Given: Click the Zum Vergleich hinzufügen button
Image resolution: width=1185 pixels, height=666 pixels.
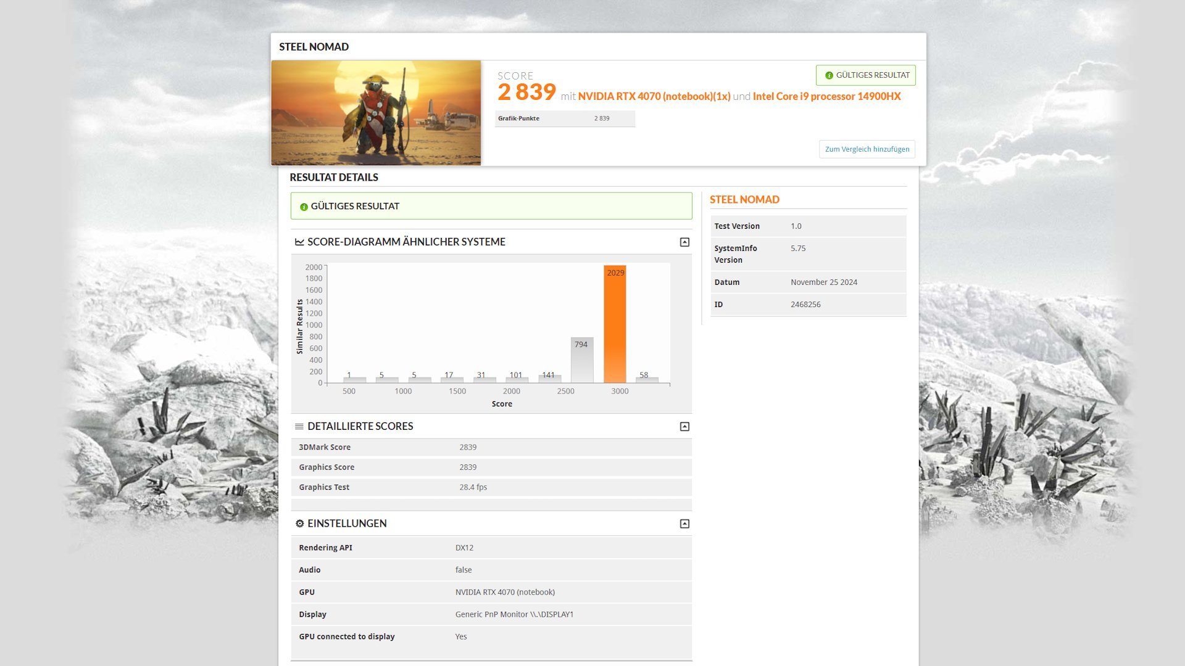Looking at the screenshot, I should coord(867,149).
